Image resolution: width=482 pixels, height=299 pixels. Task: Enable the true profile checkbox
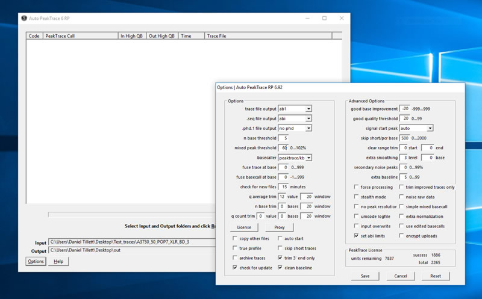pyautogui.click(x=235, y=248)
